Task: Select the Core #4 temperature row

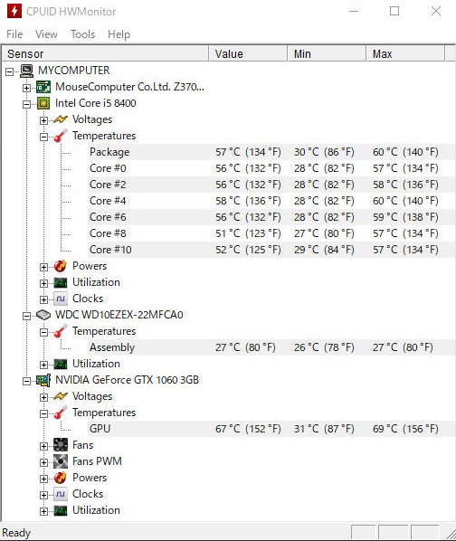Action: pos(271,201)
